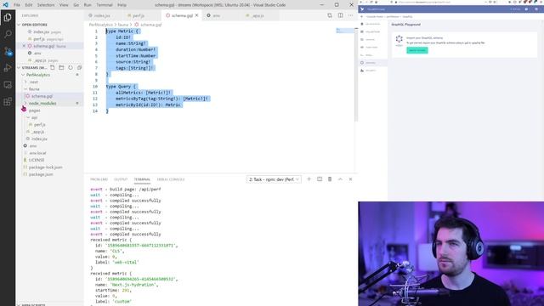Collapse the STREAMS workspace section
The height and width of the screenshot is (306, 544).
(x=19, y=67)
